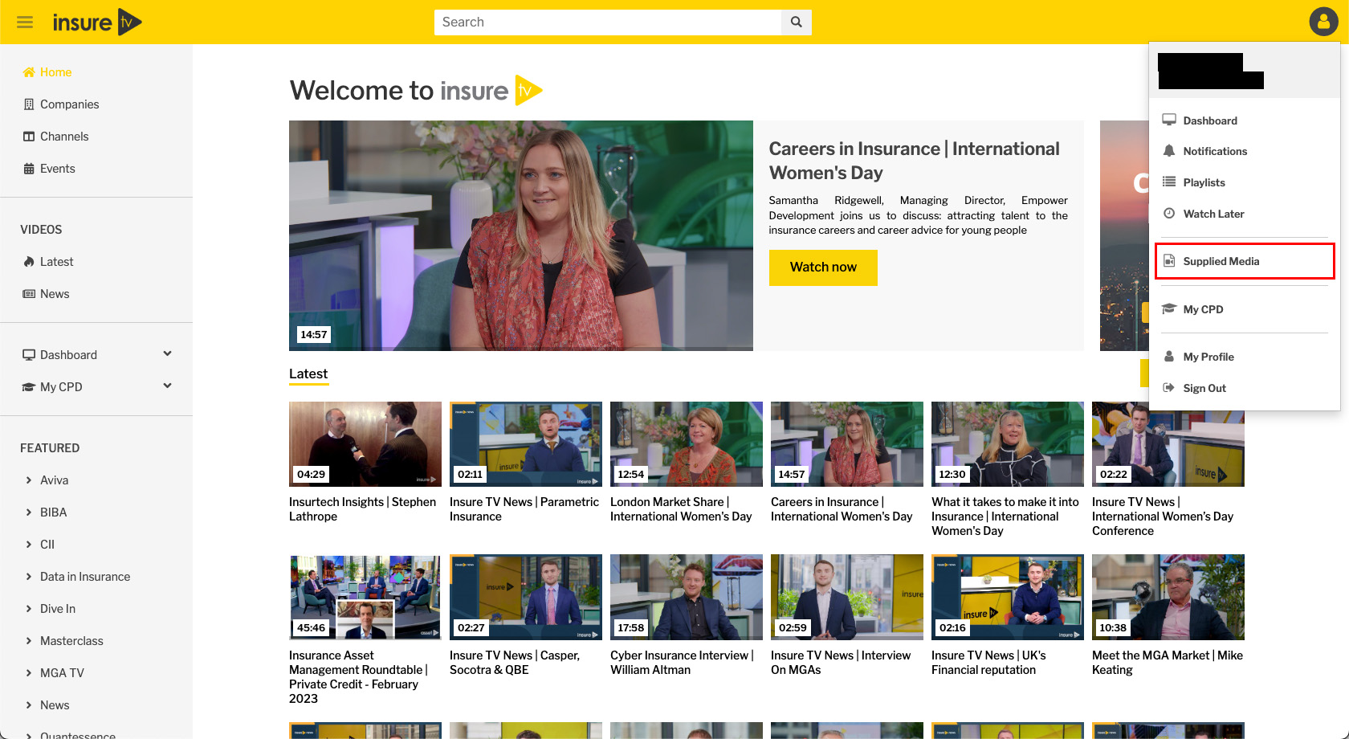
Task: Click Sign Out in the account menu
Action: coord(1204,388)
